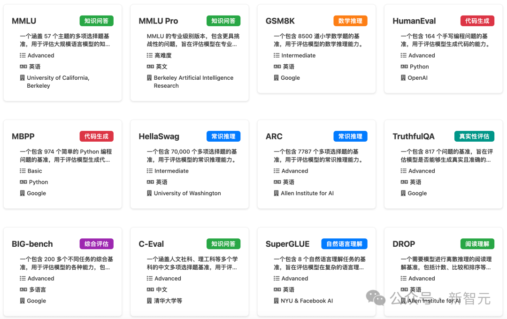Open the MMLU benchmark card title

pyautogui.click(x=24, y=21)
